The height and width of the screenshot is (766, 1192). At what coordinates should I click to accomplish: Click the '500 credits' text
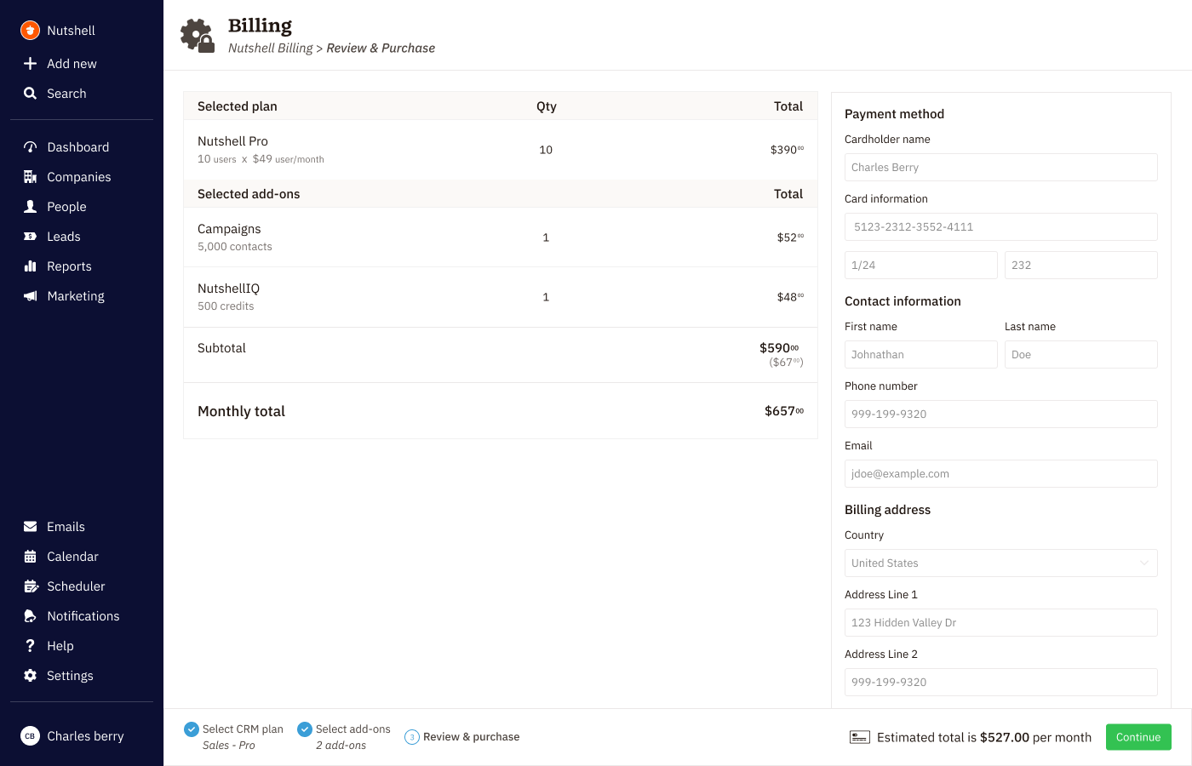pyautogui.click(x=226, y=306)
